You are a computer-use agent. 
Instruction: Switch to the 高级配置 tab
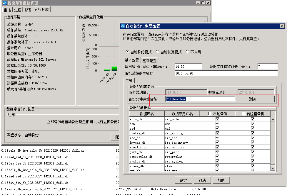(149, 60)
